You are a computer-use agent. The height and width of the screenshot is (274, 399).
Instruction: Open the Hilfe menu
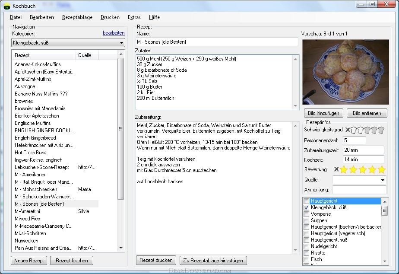tap(154, 17)
